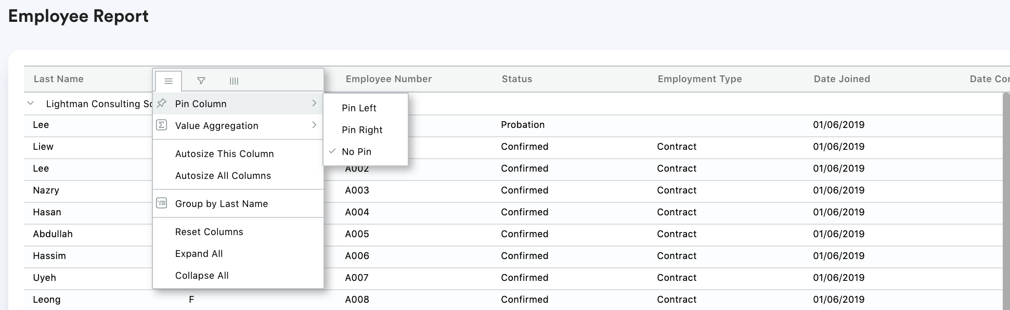Screen dimensions: 1010x310
Task: Click the Nazry last name cell
Action: [46, 190]
